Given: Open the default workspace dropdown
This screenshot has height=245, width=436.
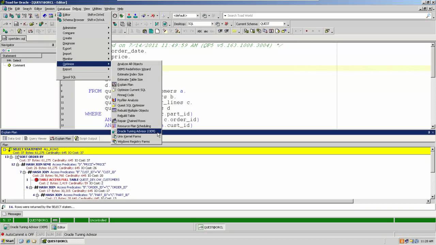Looking at the screenshot, I should 197,16.
